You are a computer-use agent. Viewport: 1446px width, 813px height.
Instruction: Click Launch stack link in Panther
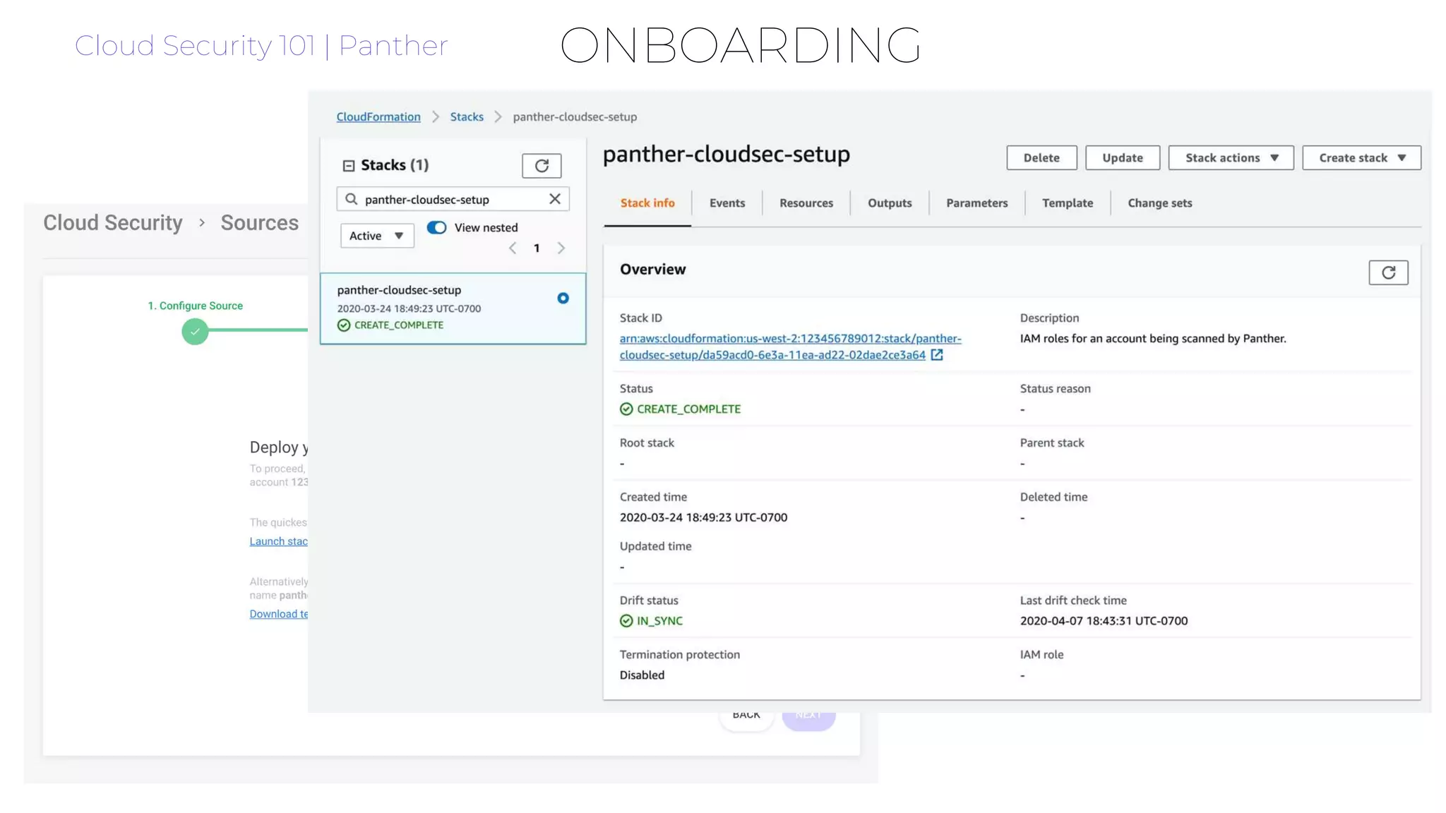coord(278,541)
